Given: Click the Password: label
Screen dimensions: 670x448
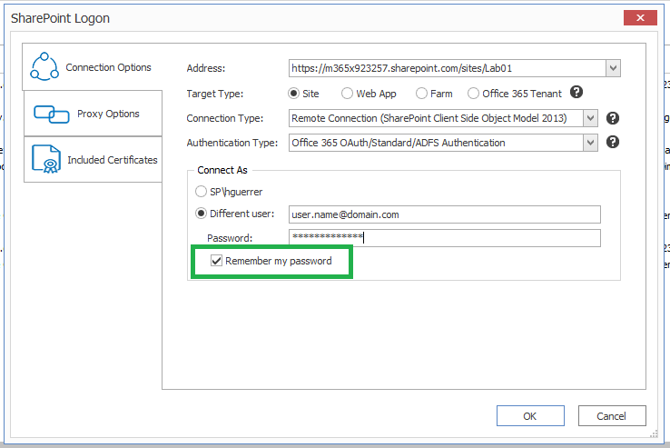Looking at the screenshot, I should point(230,238).
